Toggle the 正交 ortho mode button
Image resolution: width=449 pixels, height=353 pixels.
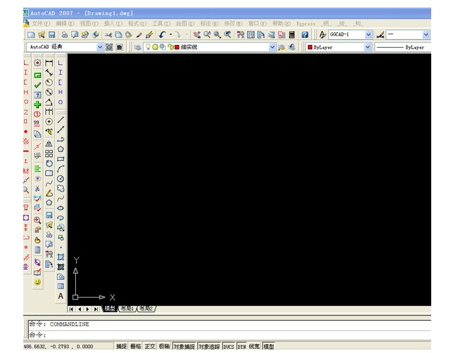[x=150, y=346]
